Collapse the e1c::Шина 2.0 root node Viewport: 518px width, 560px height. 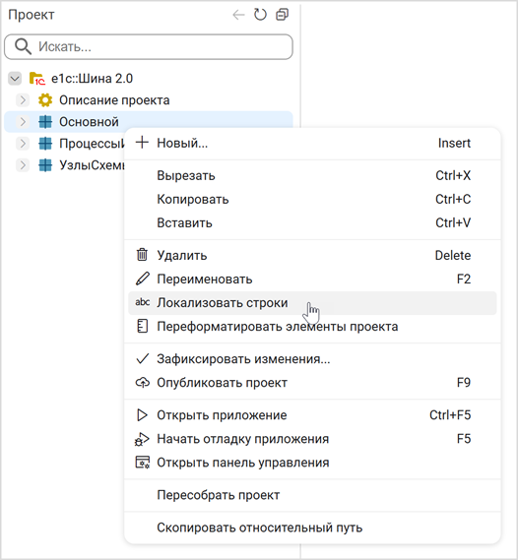(15, 79)
